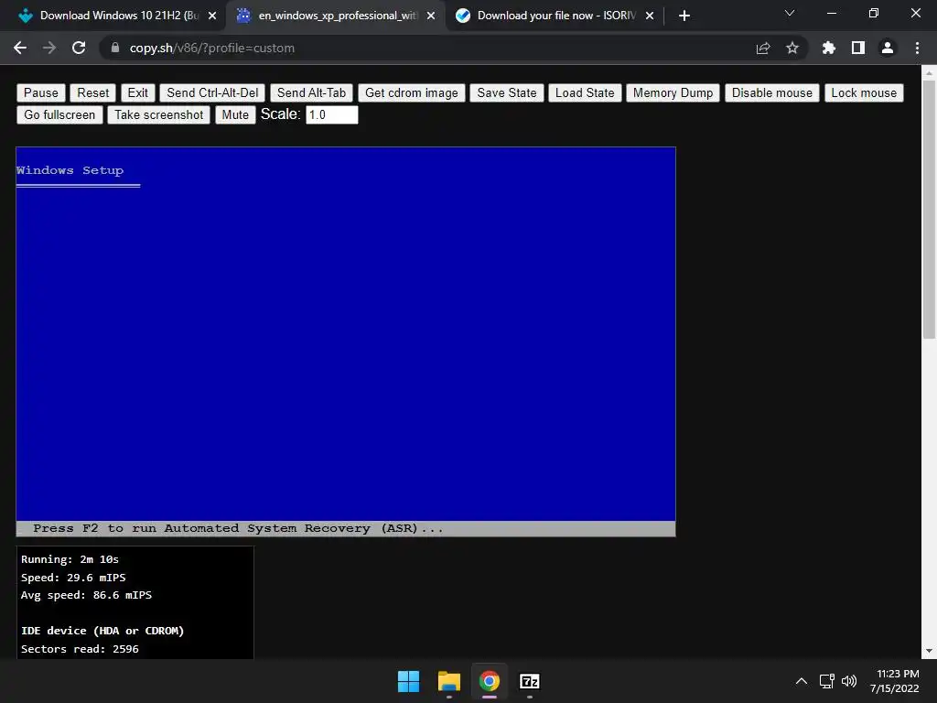Screen dimensions: 937x703
Task: Click Get cdrom image
Action: (x=411, y=92)
